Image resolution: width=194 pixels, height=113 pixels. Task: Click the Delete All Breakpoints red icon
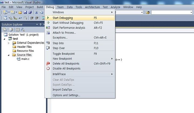(x=48, y=63)
